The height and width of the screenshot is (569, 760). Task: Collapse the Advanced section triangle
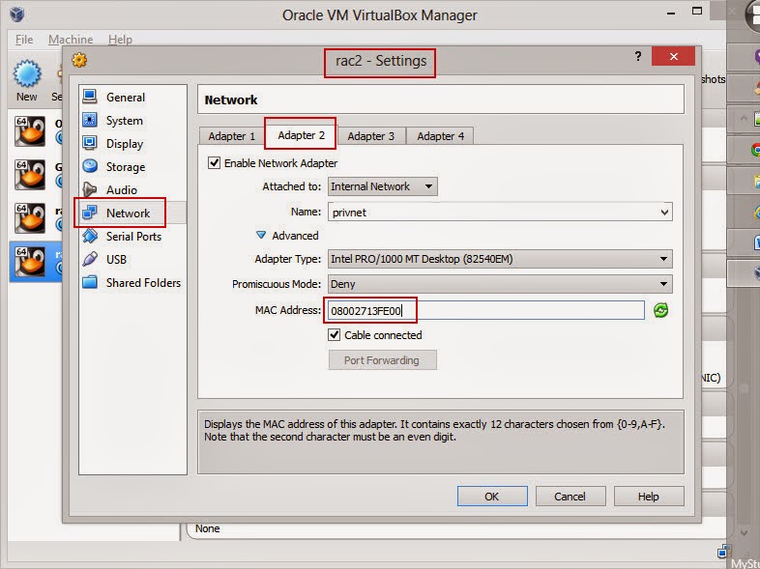point(261,235)
